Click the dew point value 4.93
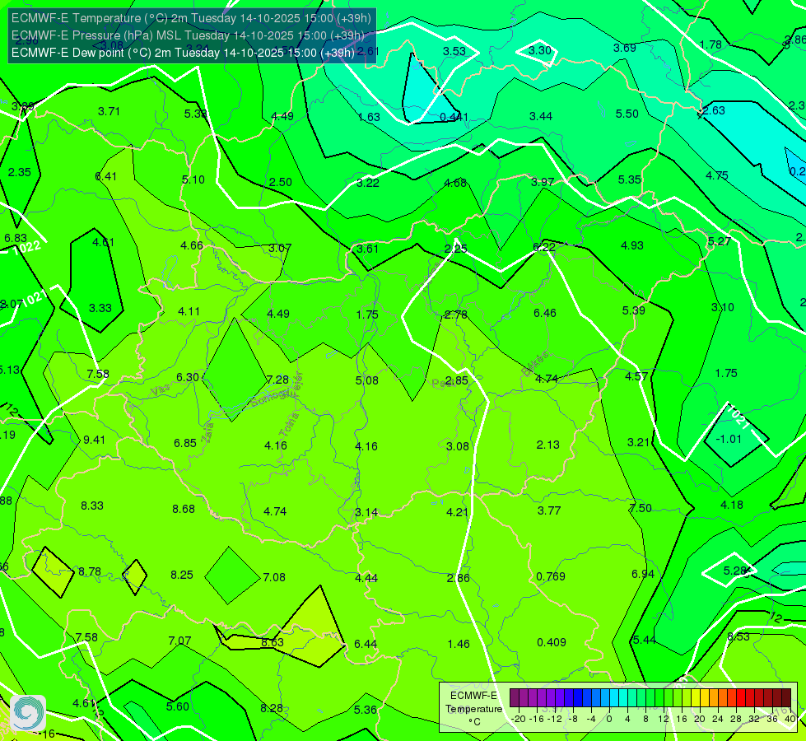This screenshot has height=741, width=806. tap(632, 245)
